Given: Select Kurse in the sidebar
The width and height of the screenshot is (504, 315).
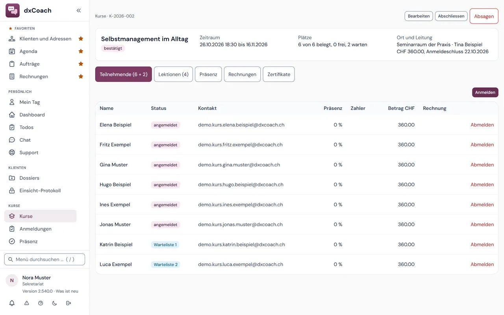Looking at the screenshot, I should 41,216.
